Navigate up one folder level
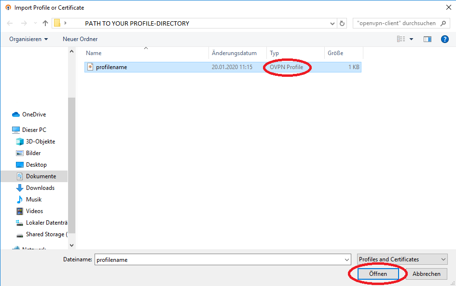The height and width of the screenshot is (286, 456). coord(45,23)
